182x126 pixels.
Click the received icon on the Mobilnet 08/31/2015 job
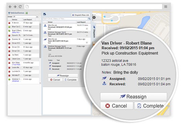(45, 33)
